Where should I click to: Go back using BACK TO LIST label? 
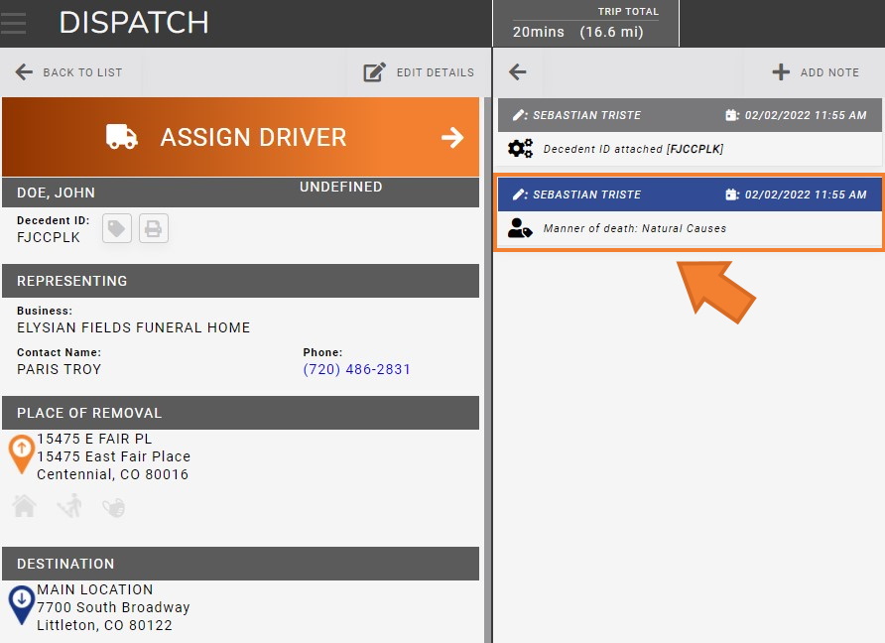82,72
